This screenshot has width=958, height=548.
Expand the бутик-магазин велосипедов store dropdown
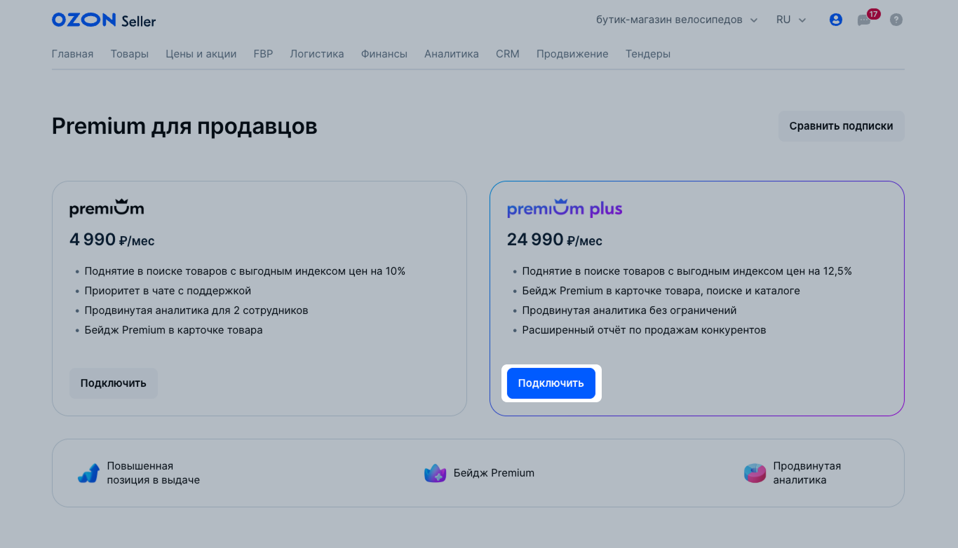(x=677, y=20)
